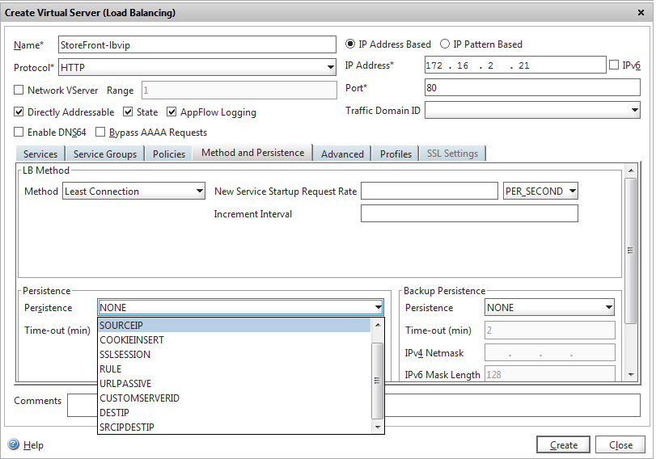The width and height of the screenshot is (656, 459).
Task: Open the Profiles tab
Action: tap(396, 154)
